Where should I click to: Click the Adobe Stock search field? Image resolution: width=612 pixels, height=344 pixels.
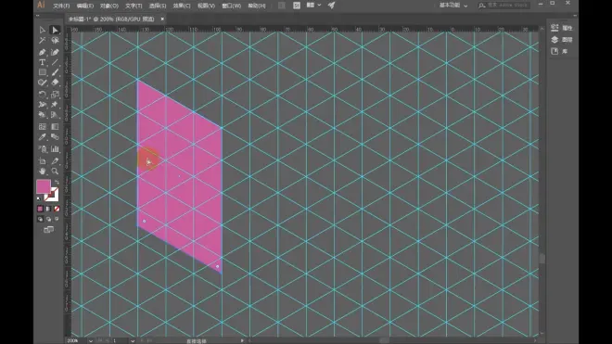click(504, 5)
